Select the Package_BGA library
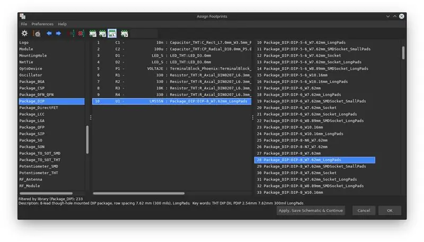Viewport: 424px width, 242px height. [x=51, y=82]
